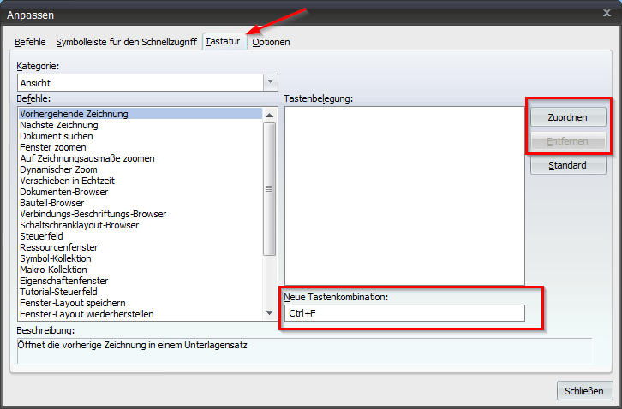Select Bauteil-Browser in the list
The width and height of the screenshot is (622, 409).
click(52, 203)
